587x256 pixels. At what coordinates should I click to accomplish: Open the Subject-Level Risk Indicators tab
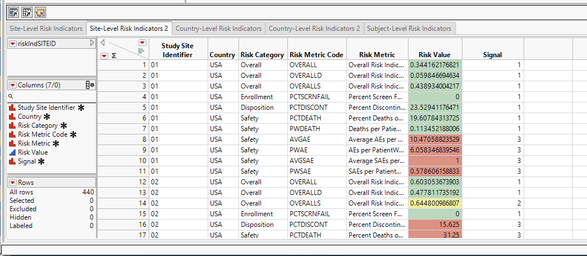pos(409,28)
